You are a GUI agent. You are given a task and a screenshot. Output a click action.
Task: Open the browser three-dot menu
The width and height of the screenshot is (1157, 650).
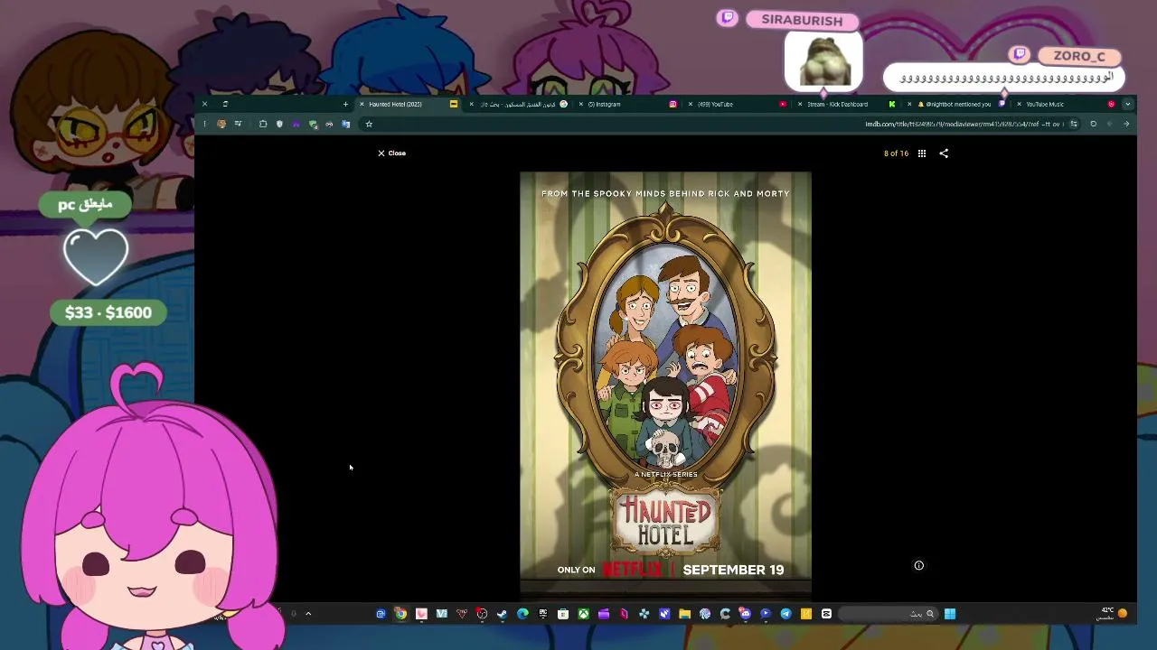(204, 124)
